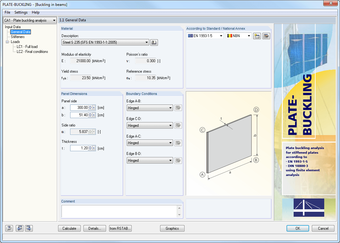Select General Data in the tree
Screen dimensions: 340x243
(21, 32)
